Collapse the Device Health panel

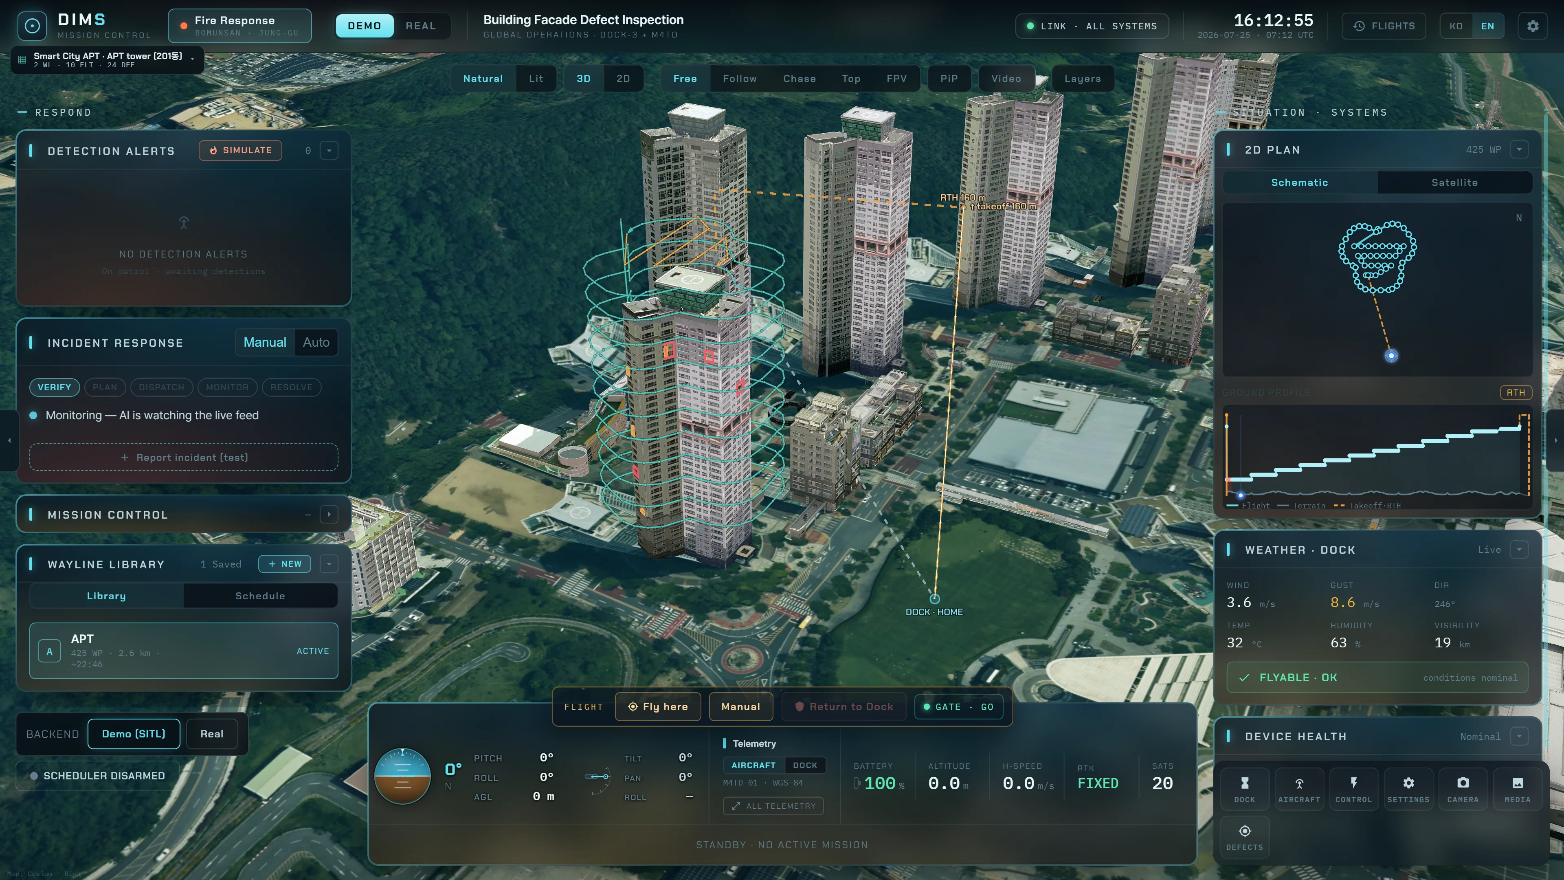[1519, 736]
